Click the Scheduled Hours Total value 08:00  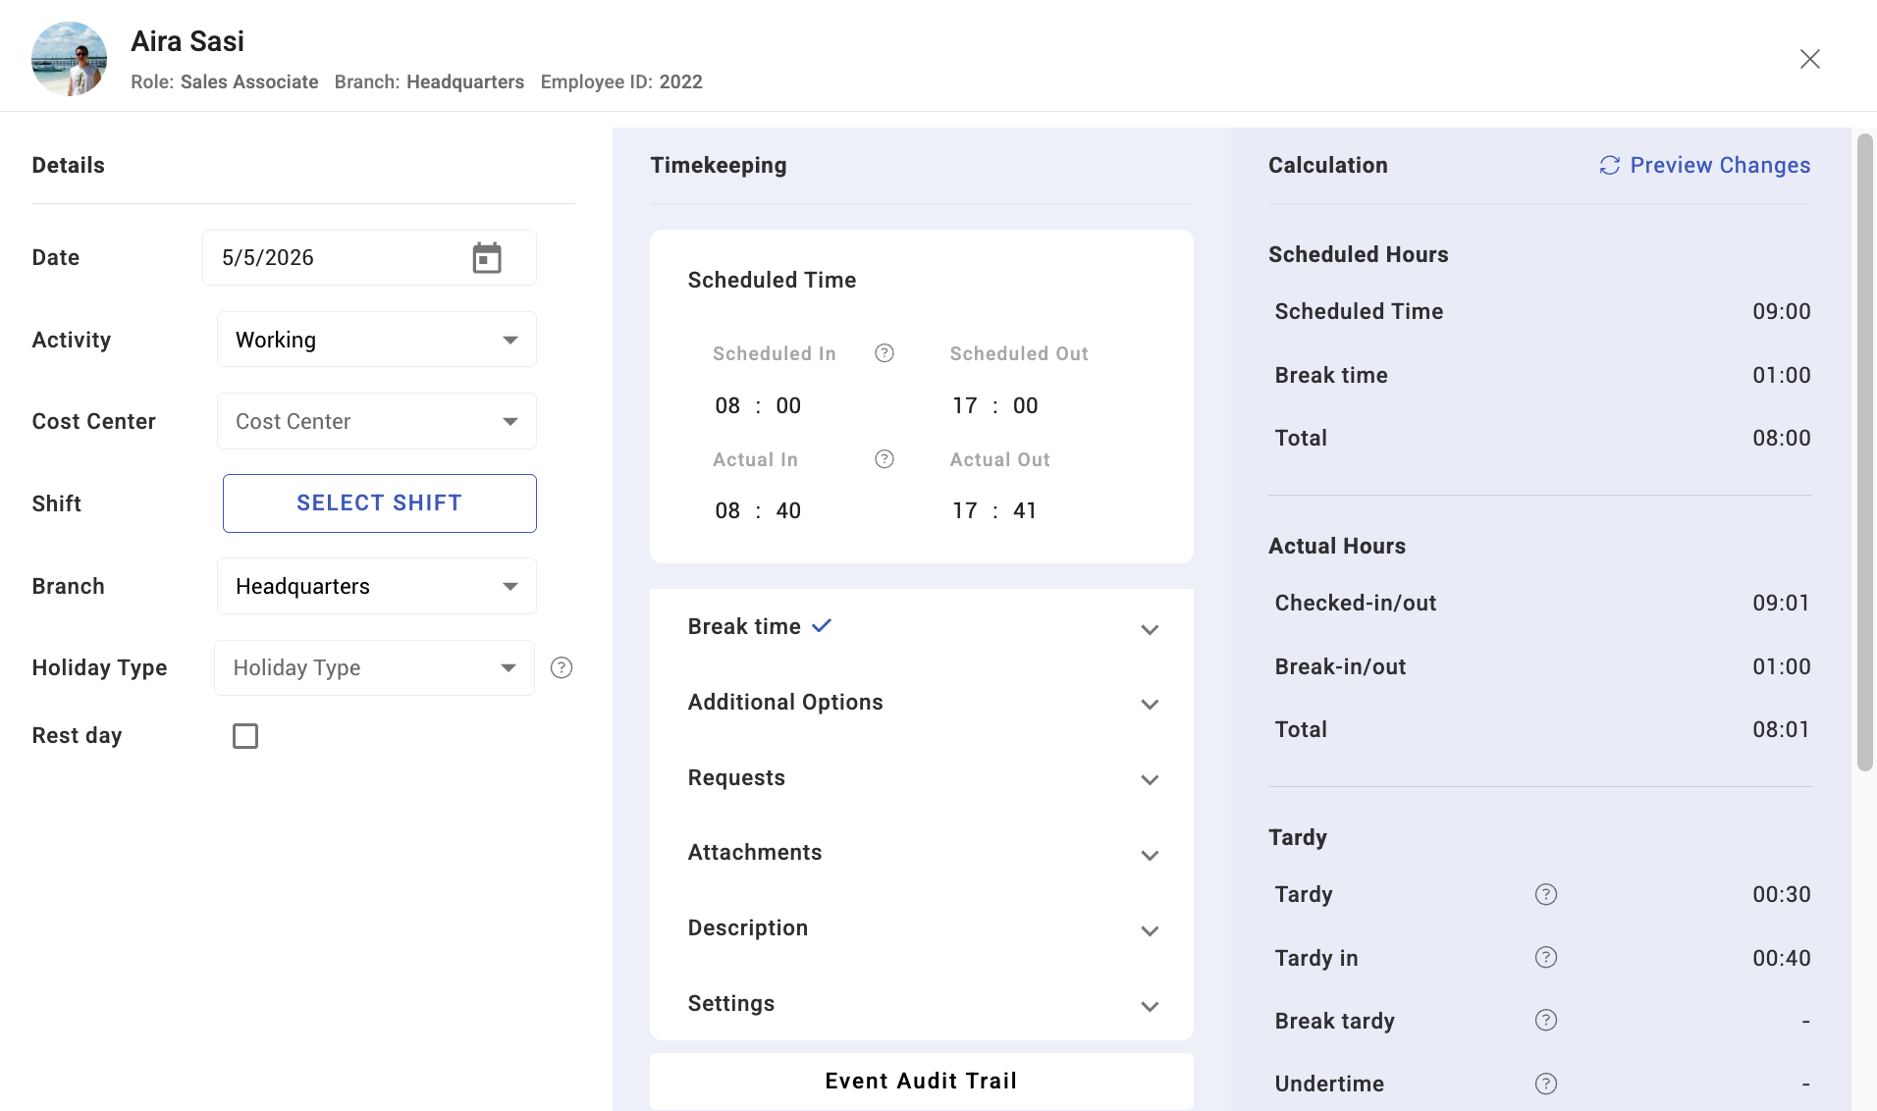1782,438
